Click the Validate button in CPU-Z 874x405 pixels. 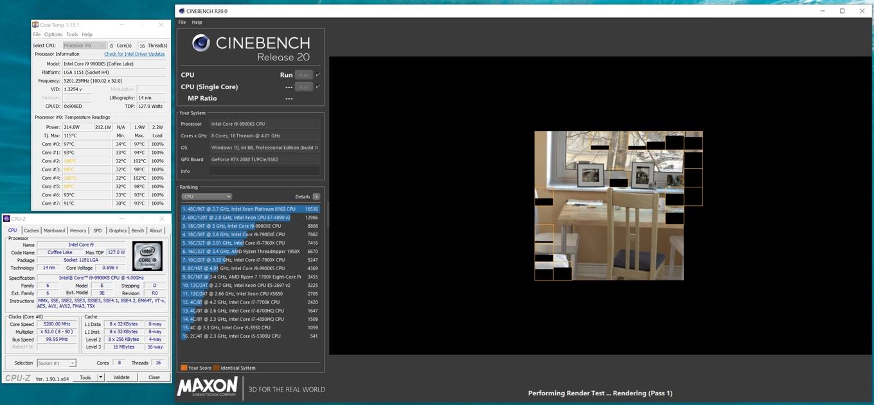121,377
